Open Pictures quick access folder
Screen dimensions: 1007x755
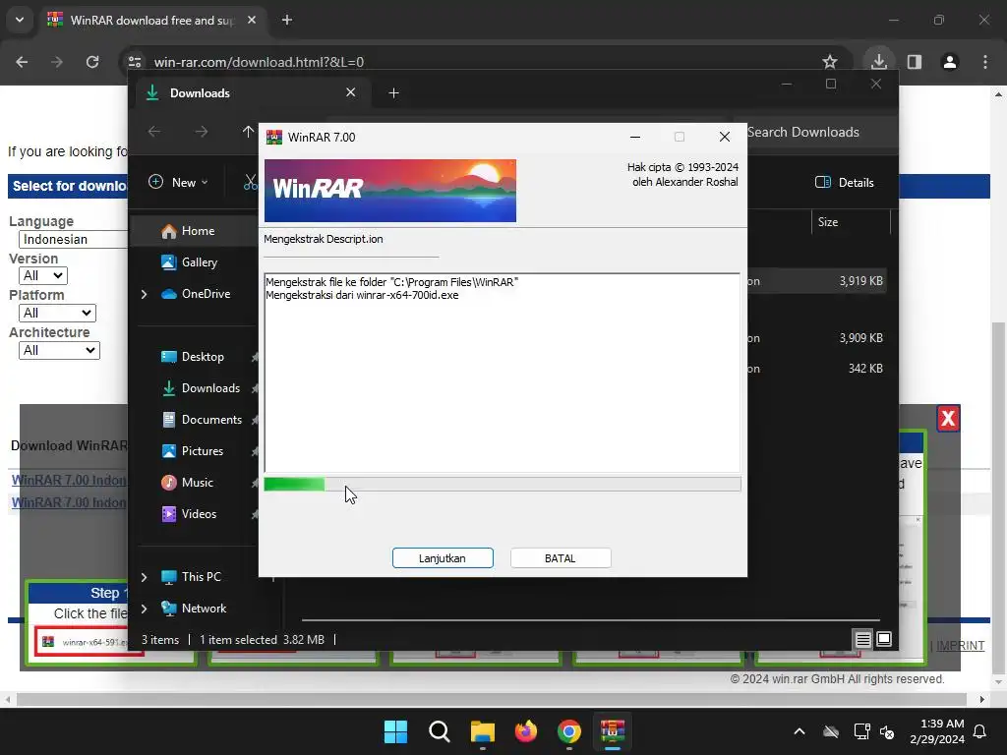193,451
